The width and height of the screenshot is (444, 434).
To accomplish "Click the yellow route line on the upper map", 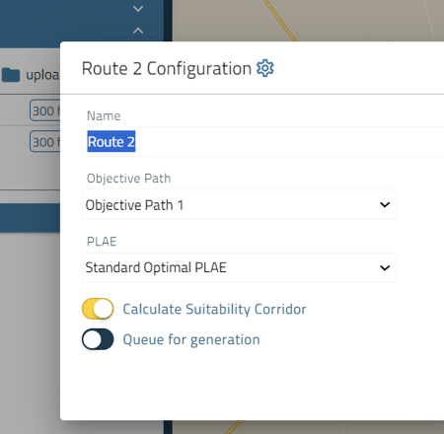I will pyautogui.click(x=280, y=21).
